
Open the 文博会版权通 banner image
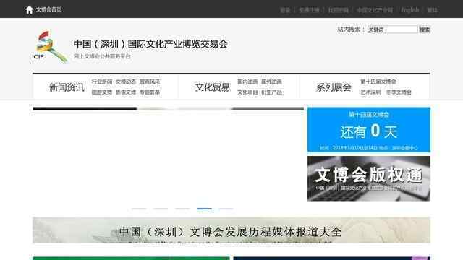pos(369,178)
